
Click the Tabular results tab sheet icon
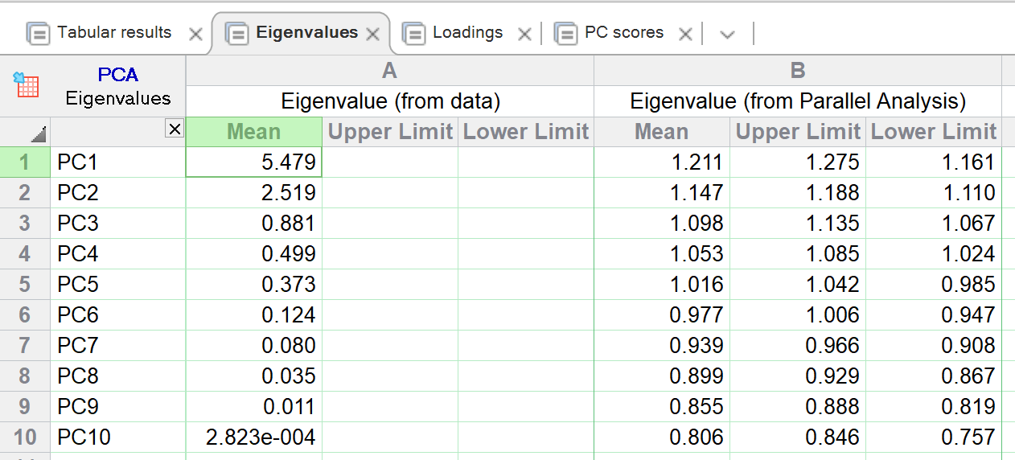click(x=38, y=34)
